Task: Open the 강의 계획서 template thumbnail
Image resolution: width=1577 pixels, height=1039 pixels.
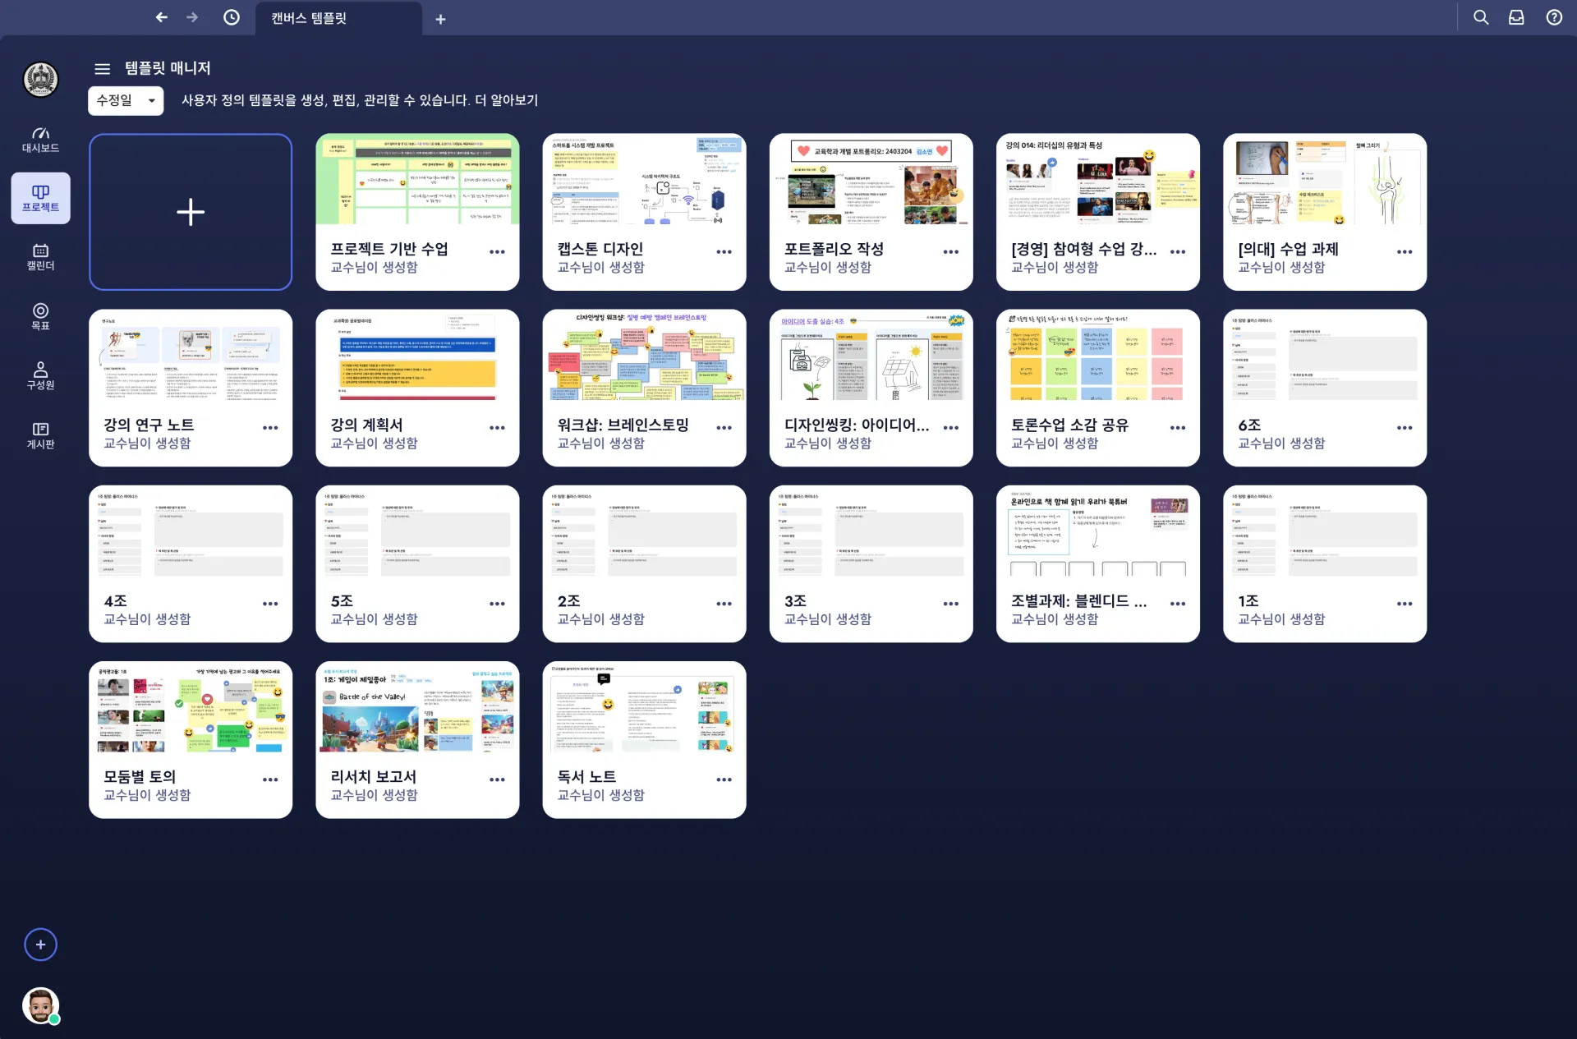Action: 417,355
